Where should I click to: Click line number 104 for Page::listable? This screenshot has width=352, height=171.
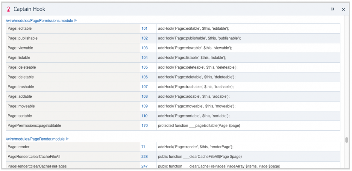point(144,57)
